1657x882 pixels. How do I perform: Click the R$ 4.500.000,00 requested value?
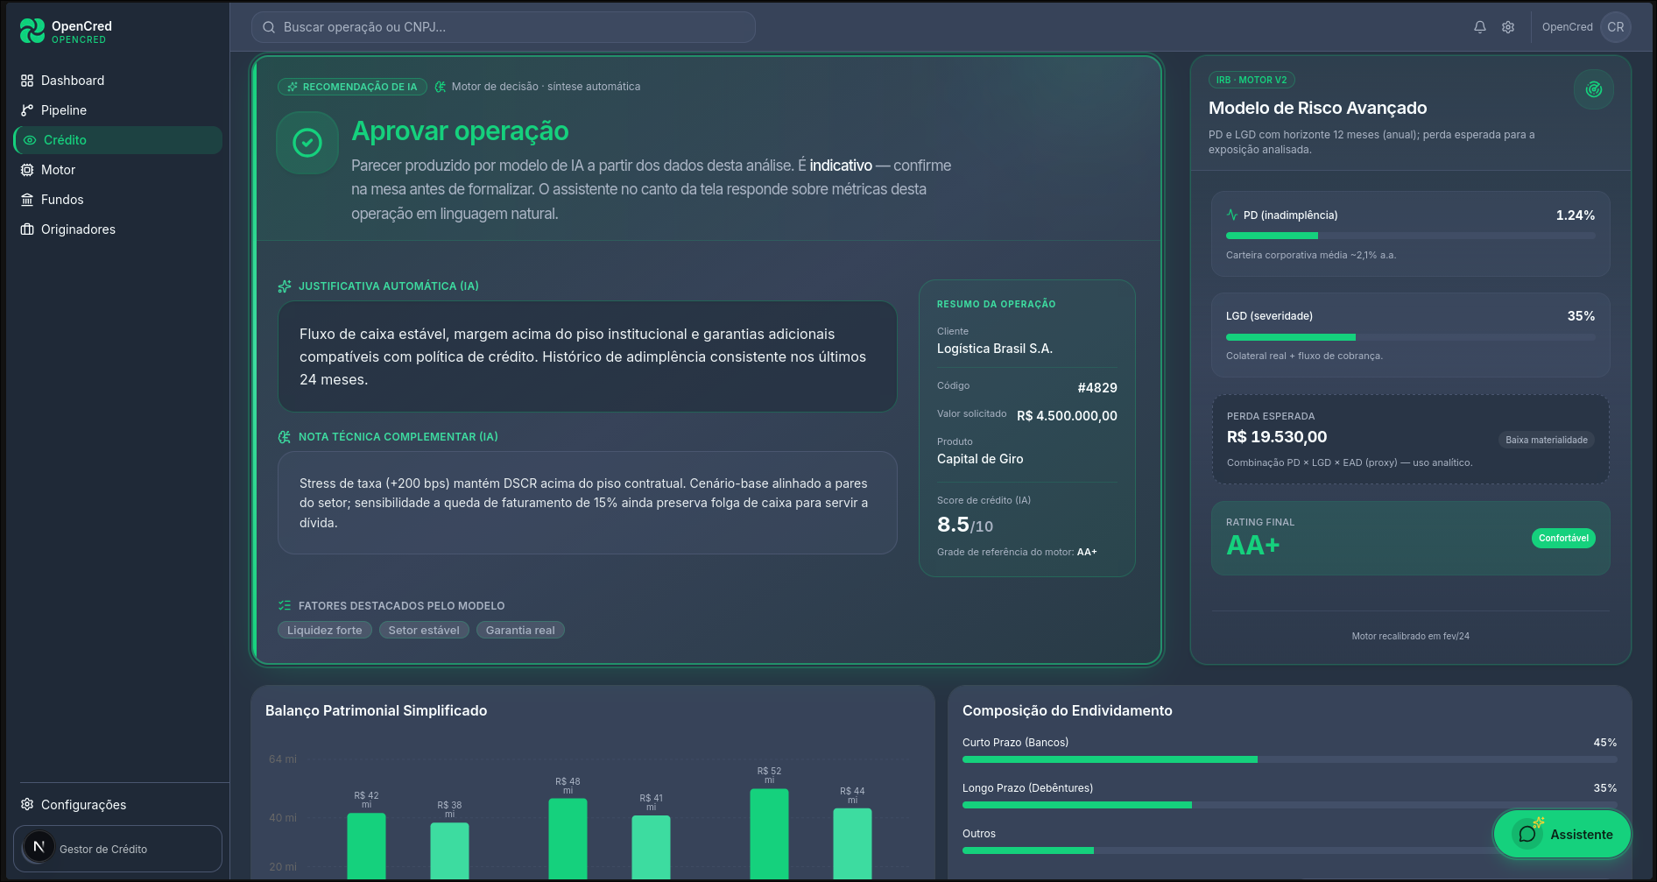[1067, 416]
